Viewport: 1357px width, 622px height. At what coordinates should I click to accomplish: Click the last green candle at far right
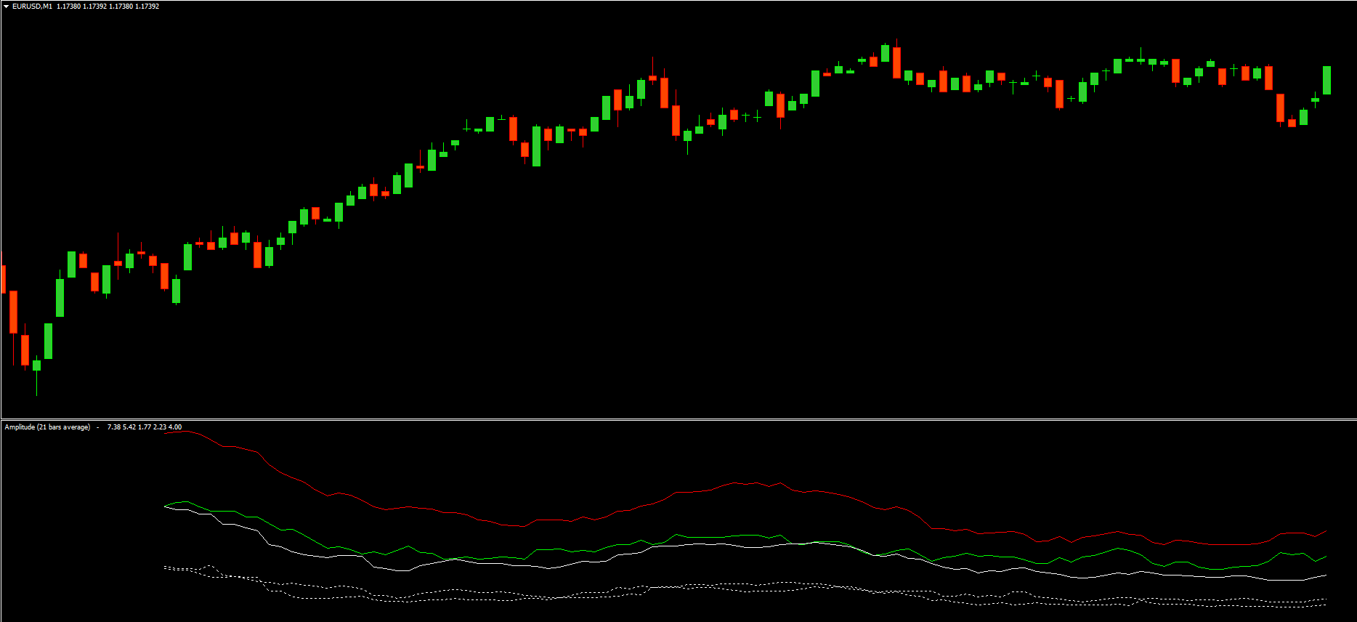pyautogui.click(x=1326, y=80)
